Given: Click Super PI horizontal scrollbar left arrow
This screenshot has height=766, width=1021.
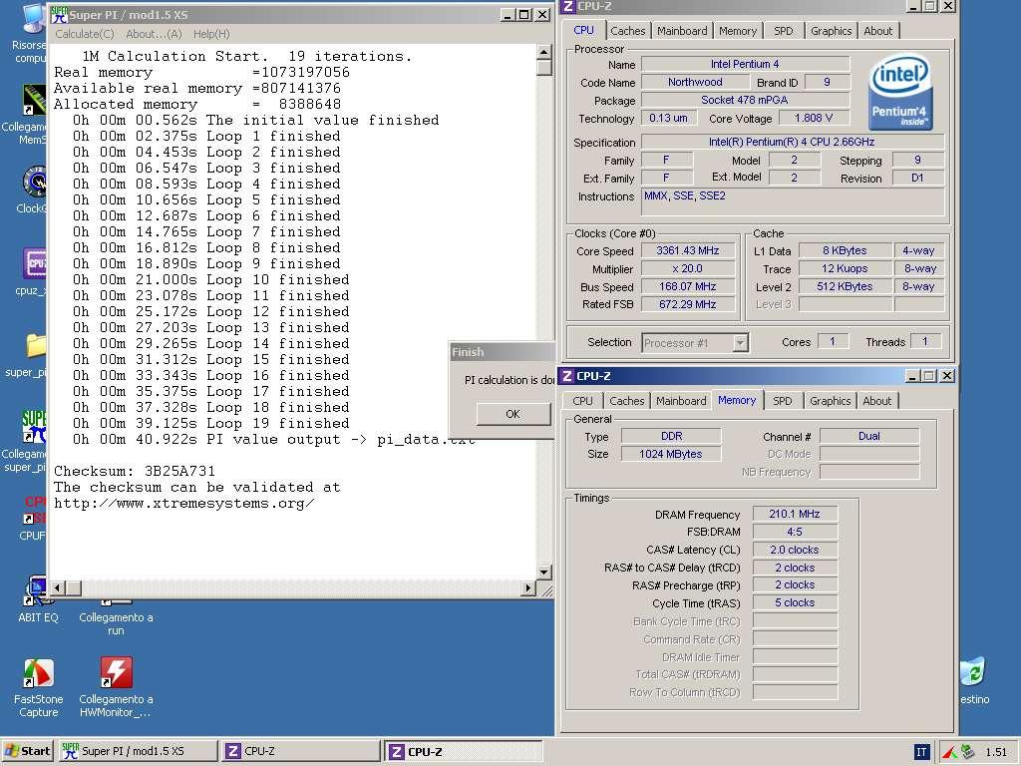Looking at the screenshot, I should (x=57, y=588).
